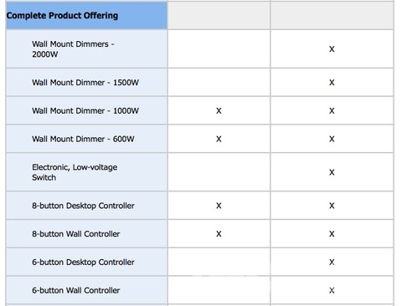Screen dimensions: 402x306
Task: Click middle-column X for 8-button Wall Controller
Action: pyautogui.click(x=219, y=234)
